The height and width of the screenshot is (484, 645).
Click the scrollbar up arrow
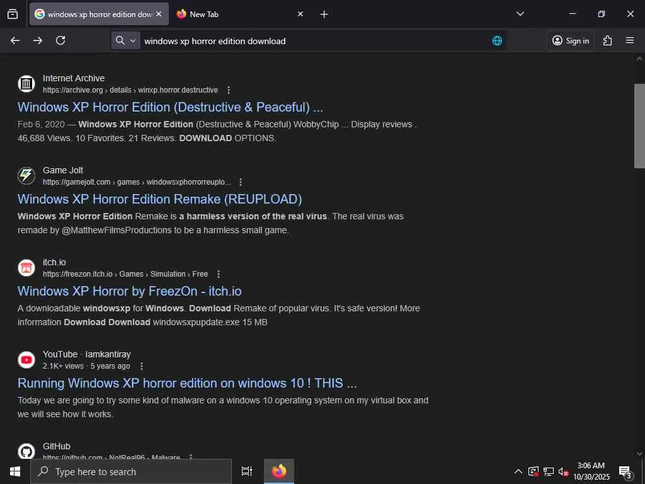coord(639,59)
